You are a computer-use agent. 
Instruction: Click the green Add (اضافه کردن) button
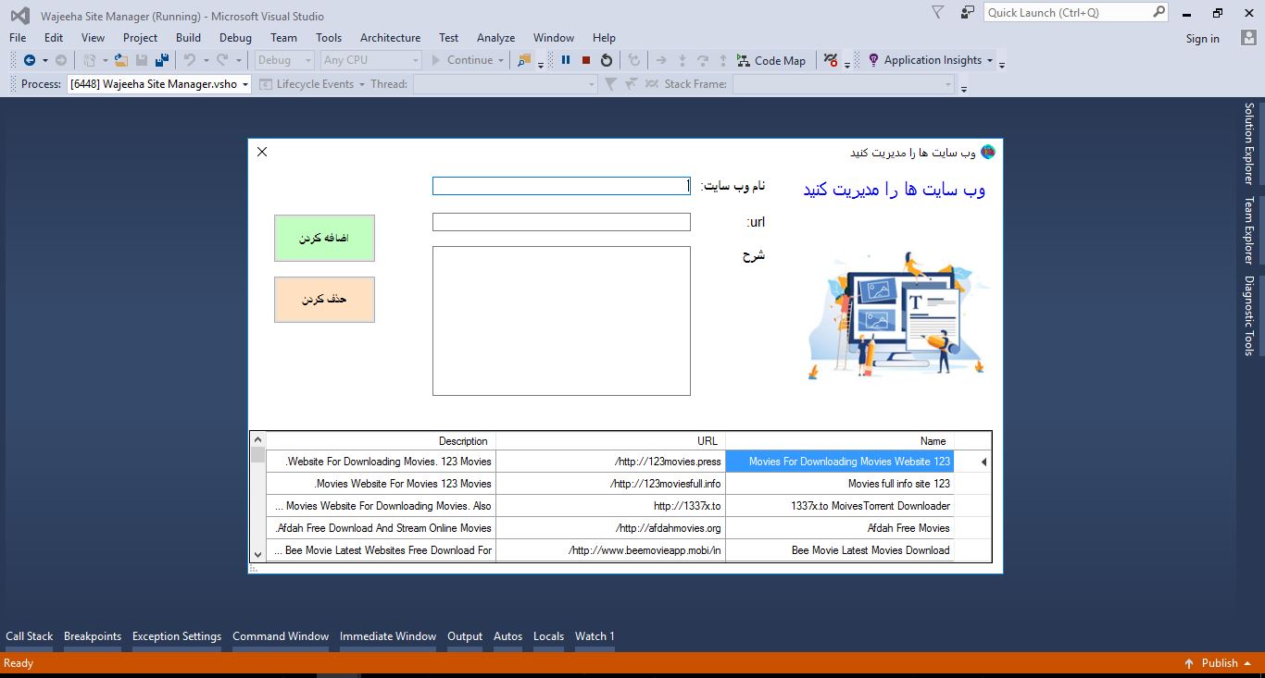[324, 239]
